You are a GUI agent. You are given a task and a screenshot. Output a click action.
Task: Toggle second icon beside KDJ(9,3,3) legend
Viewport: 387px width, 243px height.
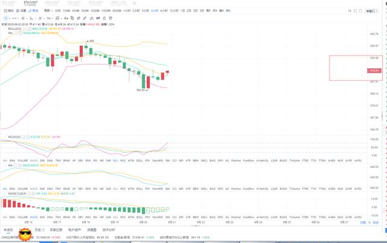[28, 137]
